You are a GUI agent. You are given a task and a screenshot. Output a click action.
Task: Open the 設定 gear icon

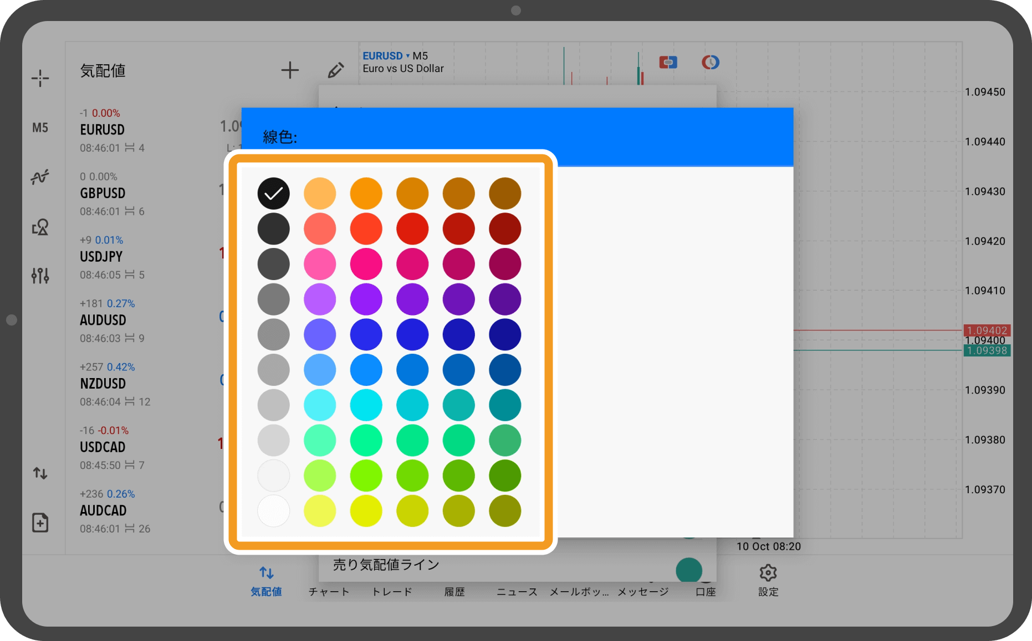768,580
